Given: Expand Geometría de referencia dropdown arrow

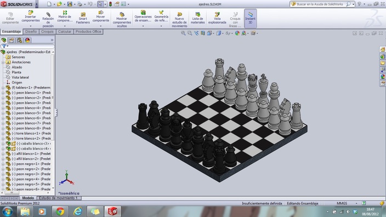Looking at the screenshot, I should point(161,26).
